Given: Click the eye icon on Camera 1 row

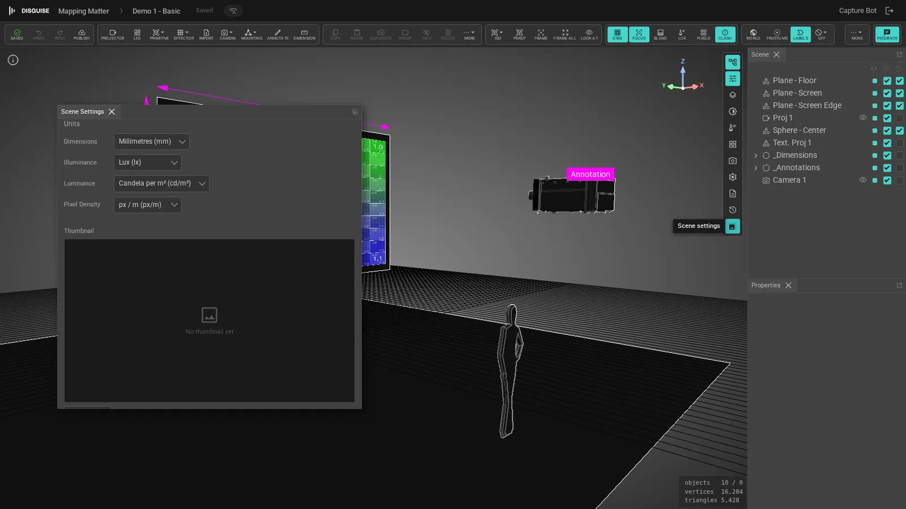Looking at the screenshot, I should tap(863, 180).
